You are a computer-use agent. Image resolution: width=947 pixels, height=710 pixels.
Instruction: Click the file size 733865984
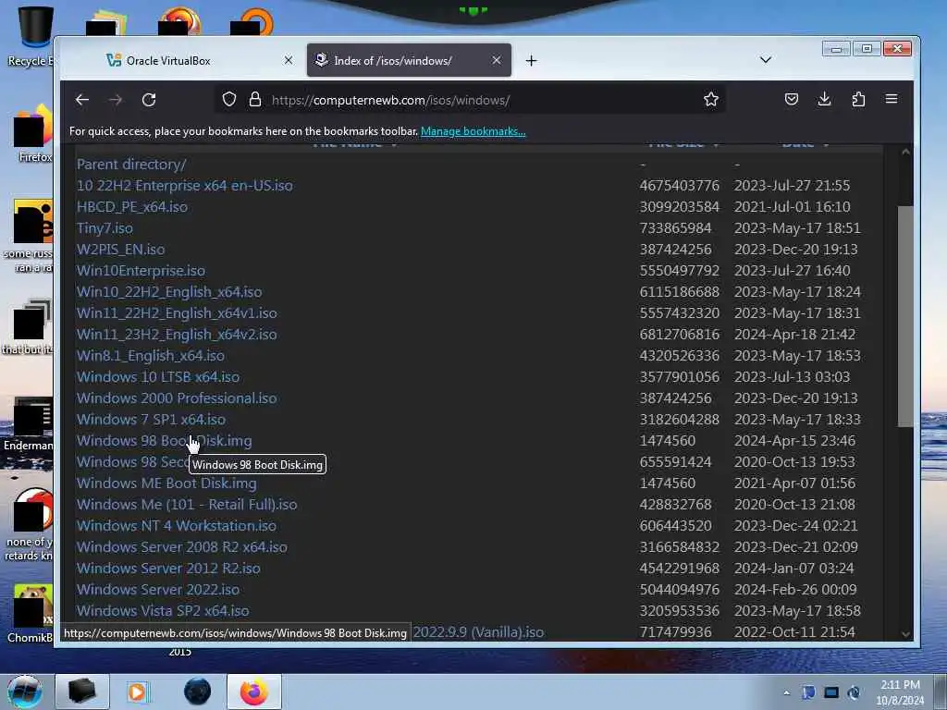(x=675, y=228)
